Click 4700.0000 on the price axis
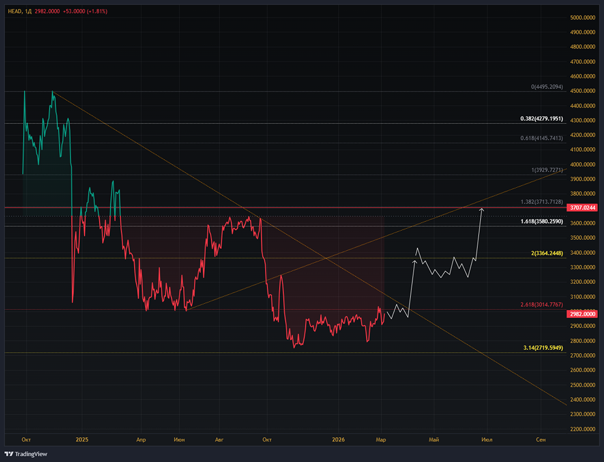 583,62
